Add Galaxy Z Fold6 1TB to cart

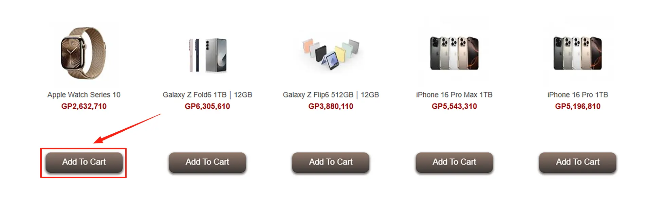pyautogui.click(x=207, y=162)
